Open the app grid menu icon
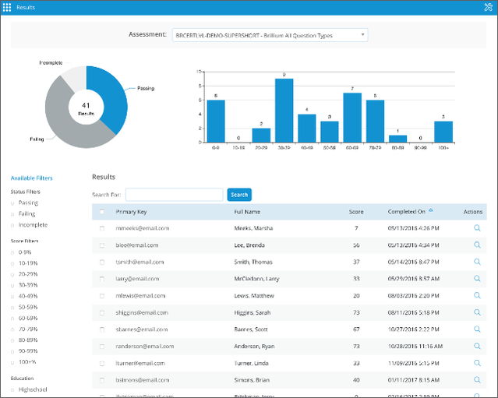 [7, 7]
